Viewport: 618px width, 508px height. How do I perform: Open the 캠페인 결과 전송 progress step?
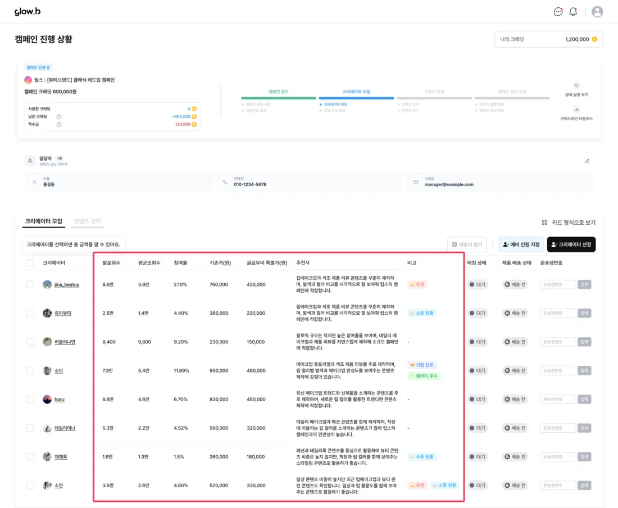[512, 92]
